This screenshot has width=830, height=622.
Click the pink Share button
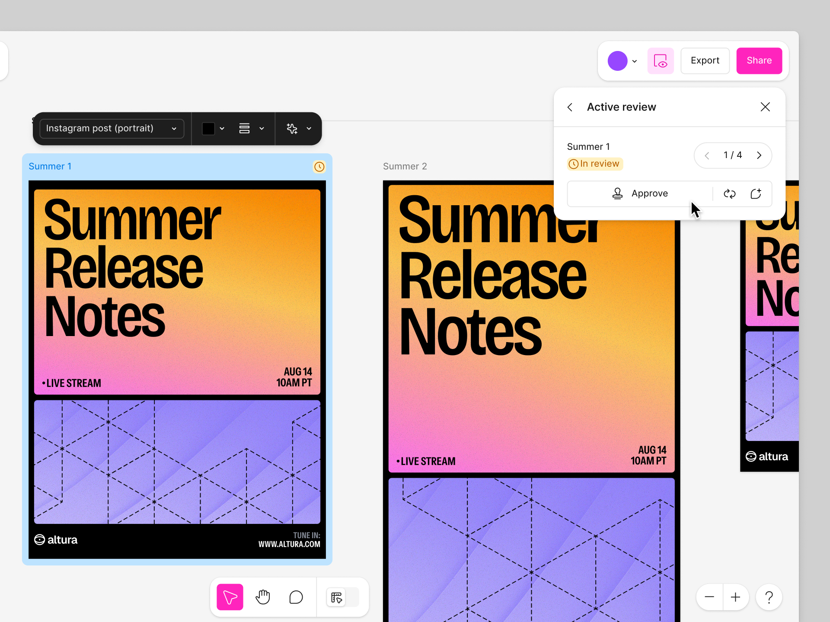click(759, 61)
